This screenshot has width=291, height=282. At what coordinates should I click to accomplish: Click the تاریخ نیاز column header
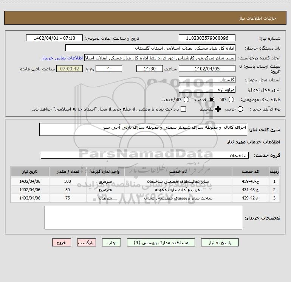coord(30,171)
